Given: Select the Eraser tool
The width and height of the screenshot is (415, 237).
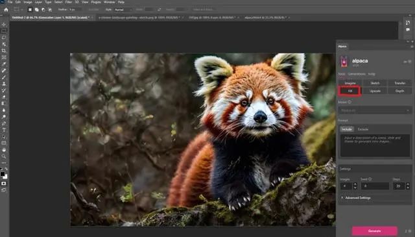Looking at the screenshot, I should pos(4,97).
